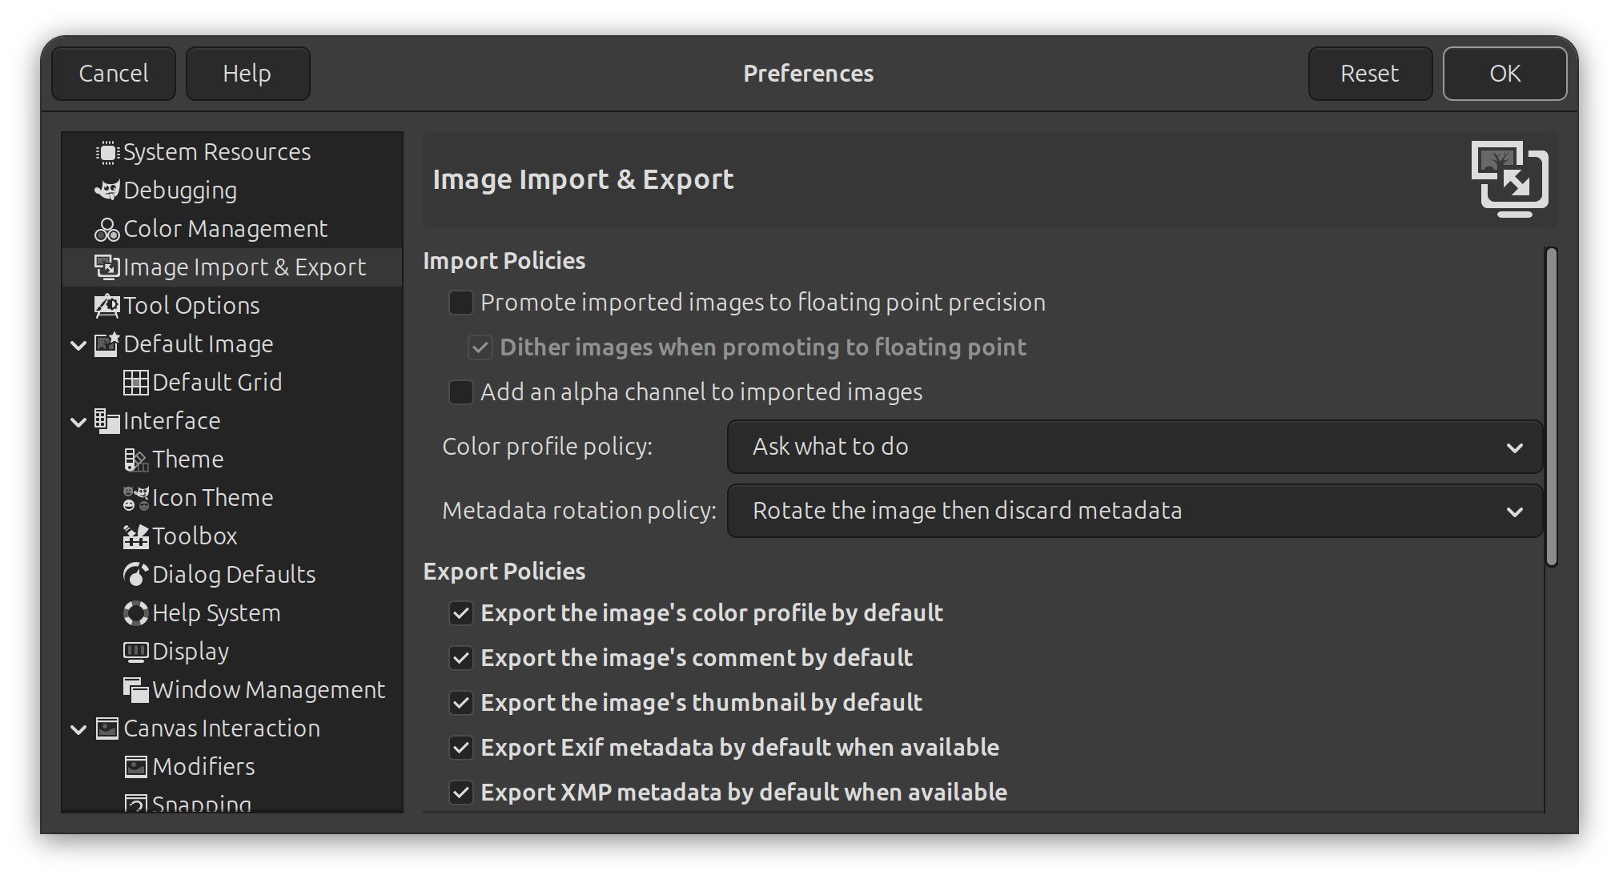This screenshot has width=1619, height=879.
Task: Uncheck export XMP metadata by default
Action: coord(460,793)
